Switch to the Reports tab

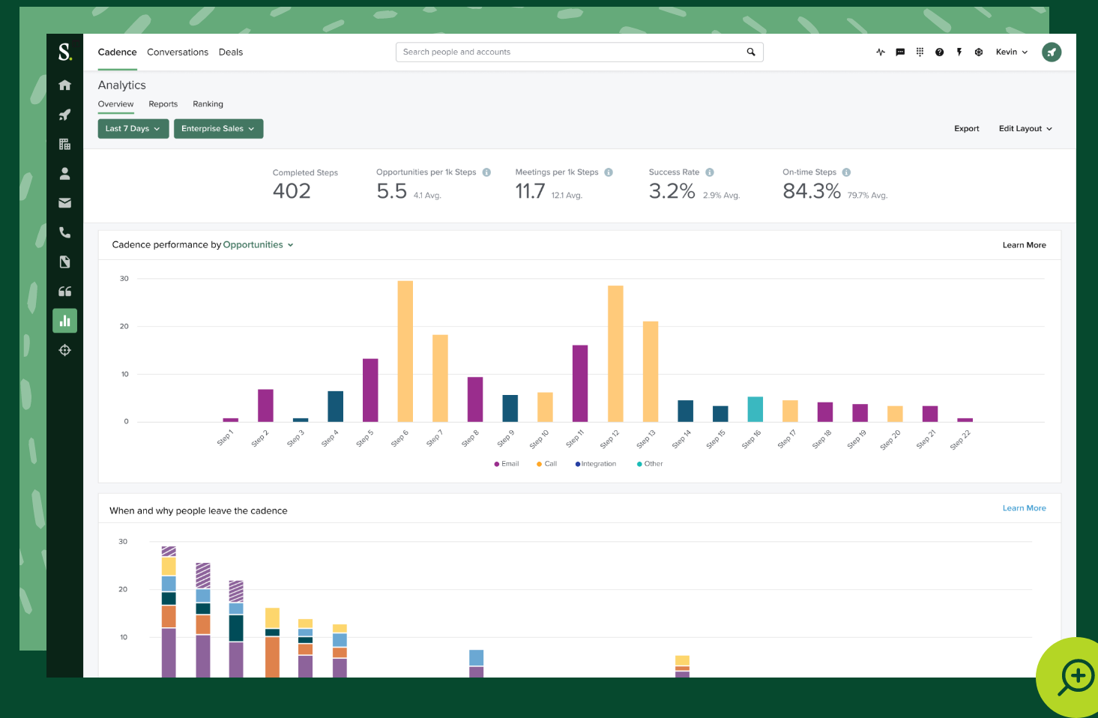(163, 104)
